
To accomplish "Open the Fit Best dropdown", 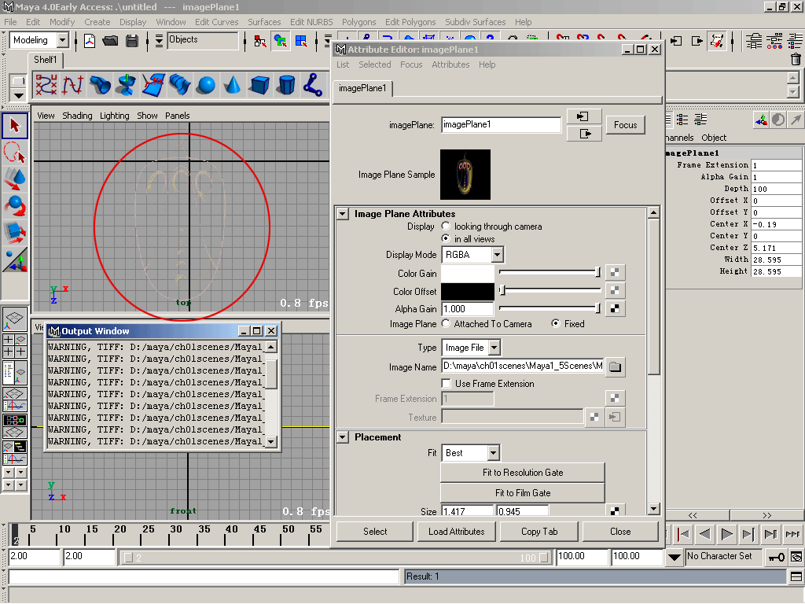I will [x=493, y=453].
